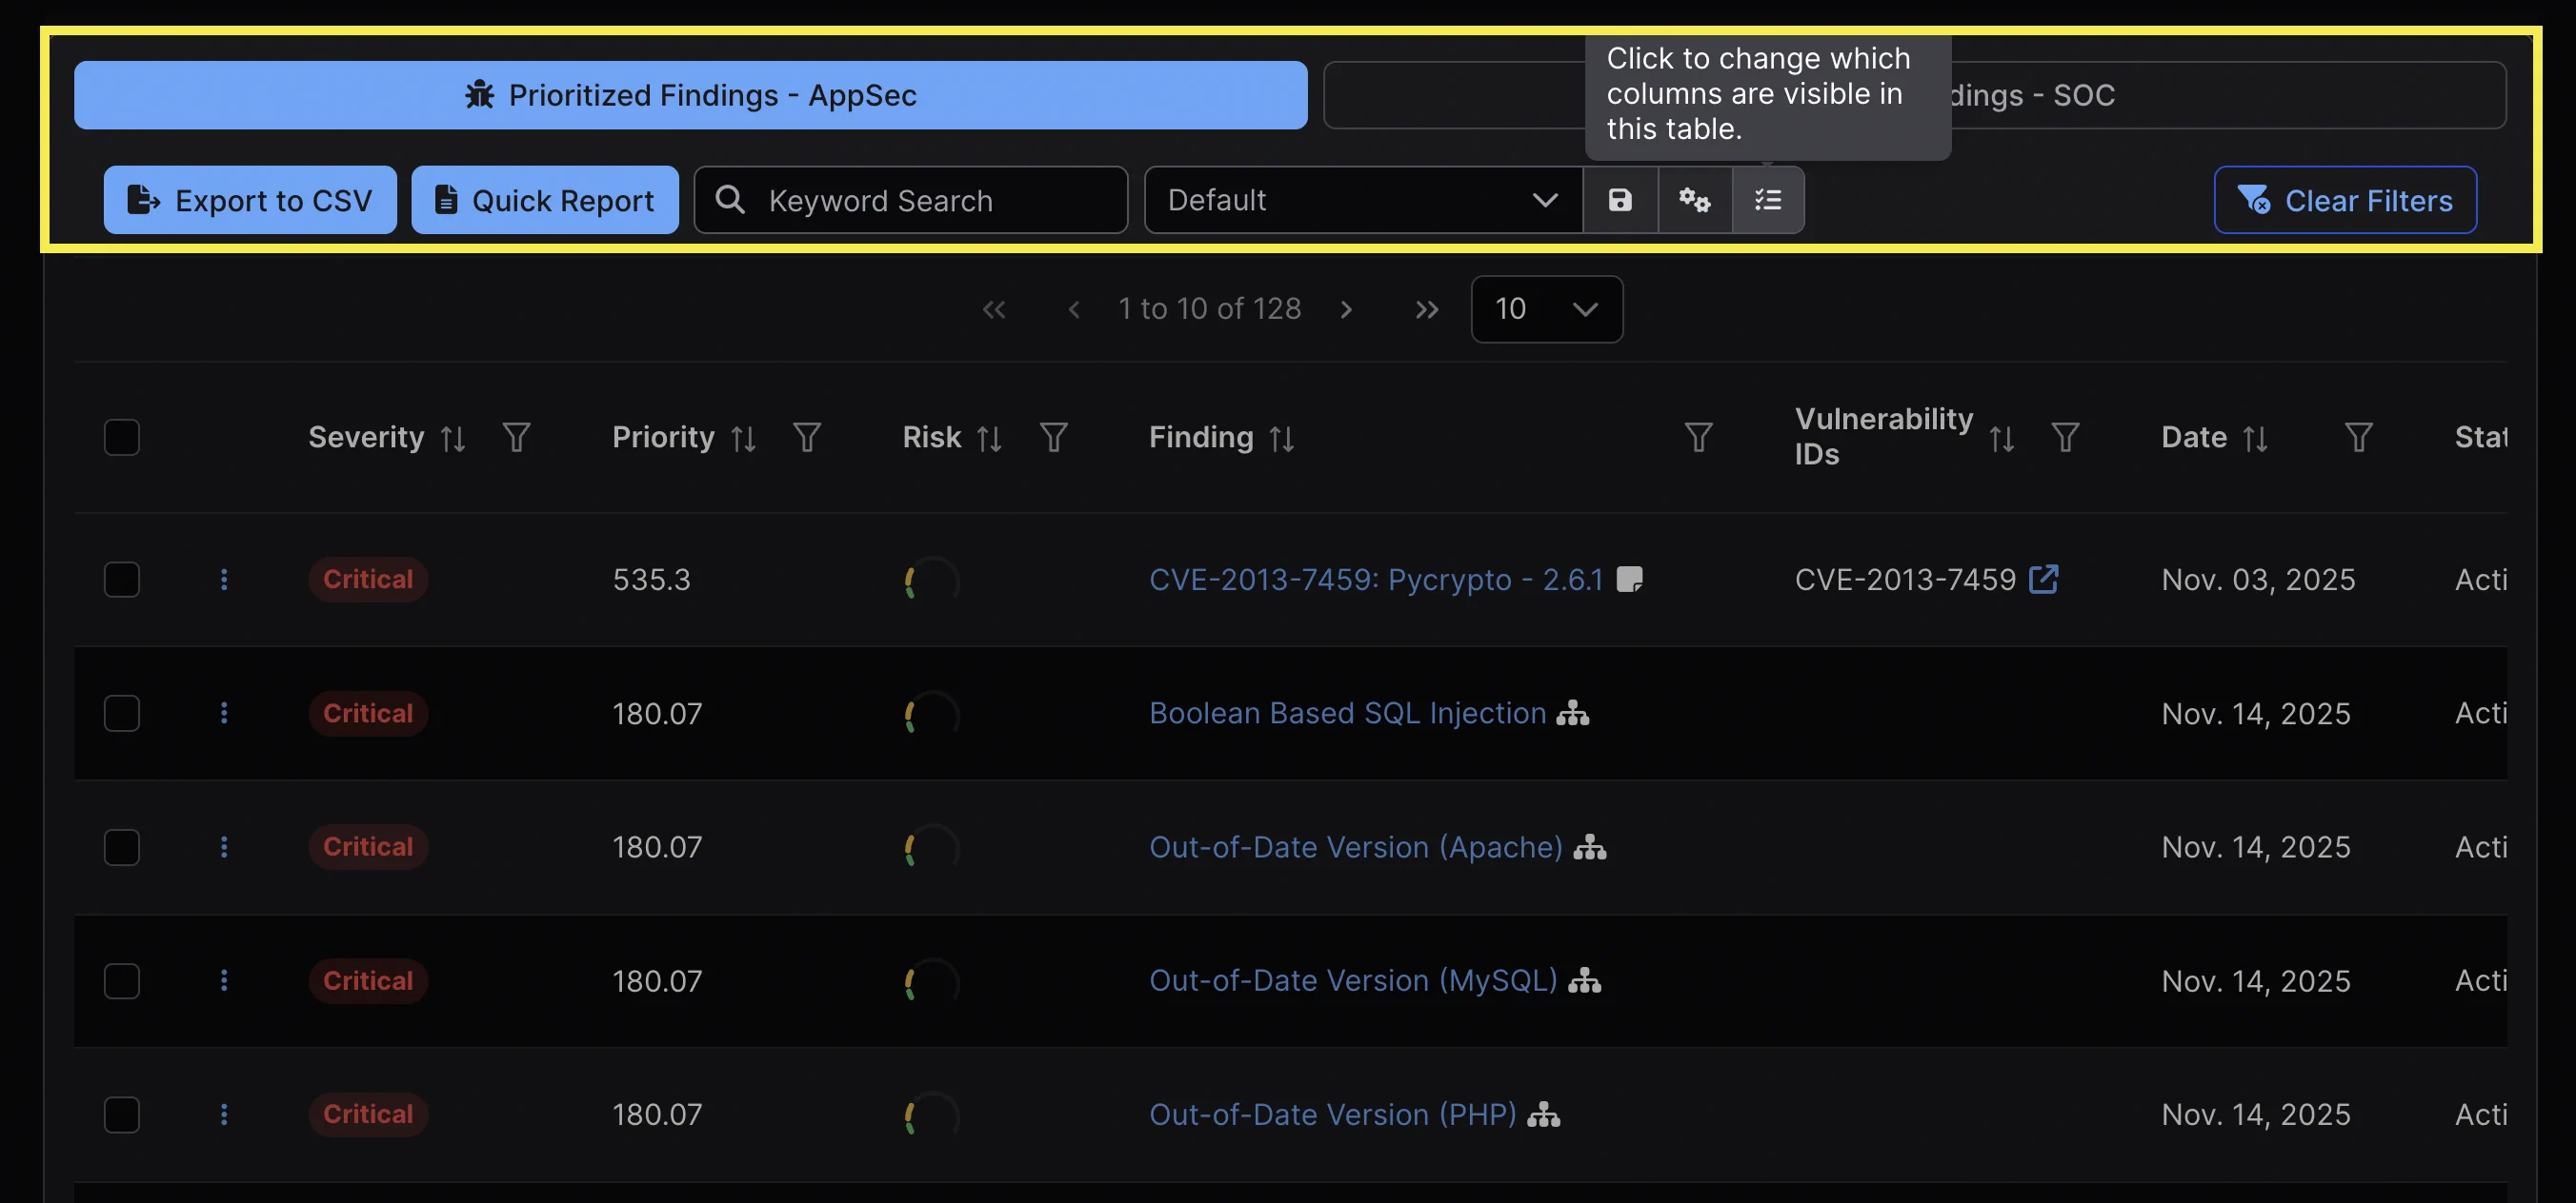Click the column visibility list icon
This screenshot has height=1203, width=2576.
click(x=1768, y=200)
